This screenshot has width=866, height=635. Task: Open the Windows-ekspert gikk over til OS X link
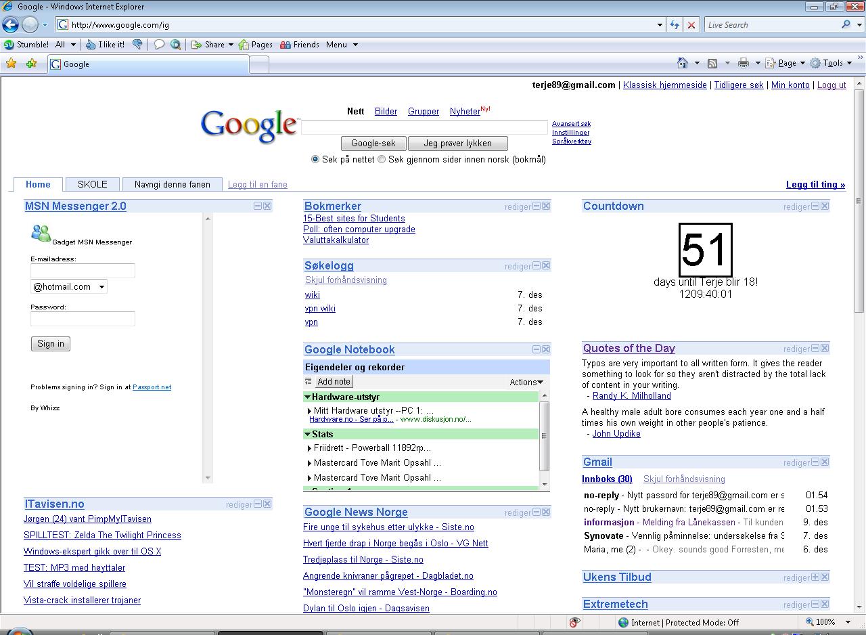(93, 552)
